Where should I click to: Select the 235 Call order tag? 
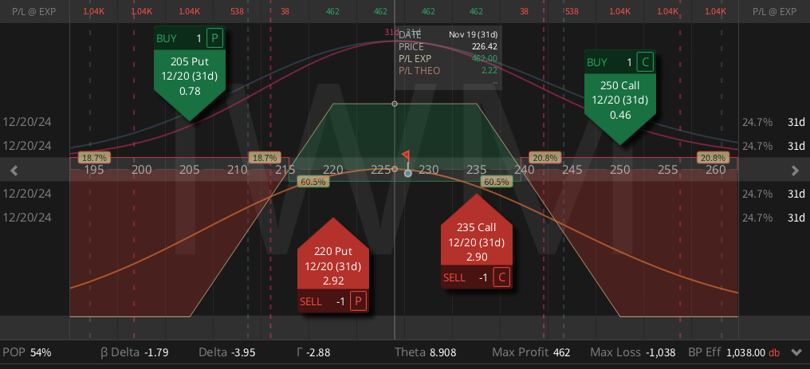click(477, 241)
